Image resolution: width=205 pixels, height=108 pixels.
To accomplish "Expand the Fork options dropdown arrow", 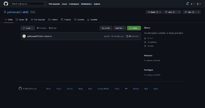I will (179, 12).
